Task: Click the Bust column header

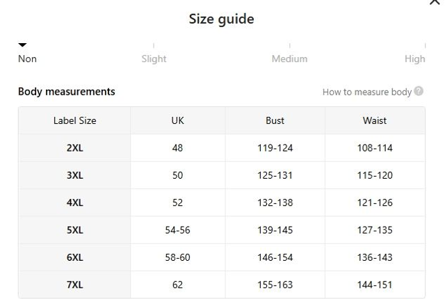Action: (275, 120)
